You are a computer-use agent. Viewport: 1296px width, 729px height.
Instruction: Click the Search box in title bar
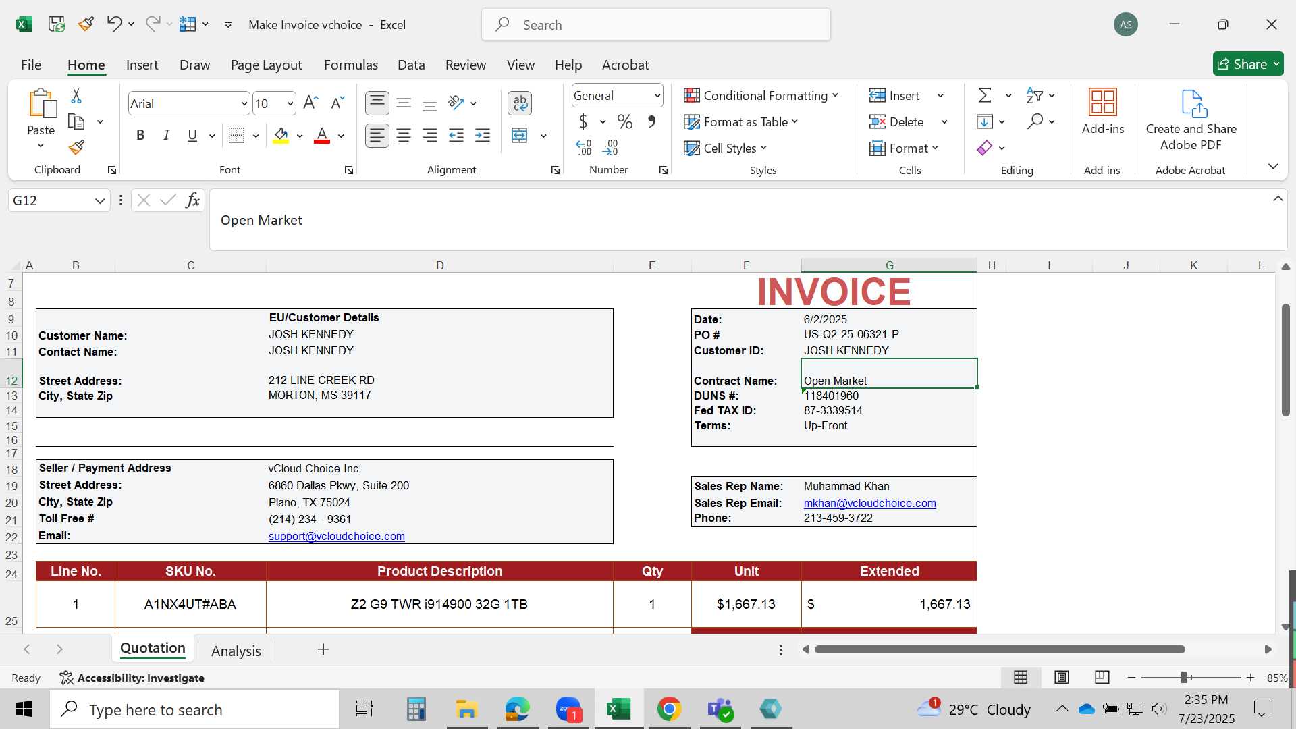(656, 25)
